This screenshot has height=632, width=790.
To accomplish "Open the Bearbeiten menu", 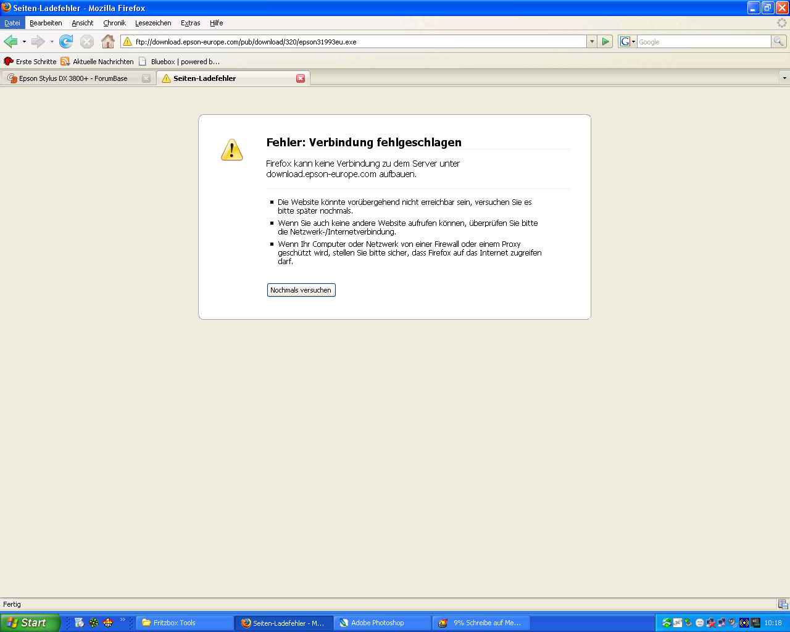I will pyautogui.click(x=46, y=23).
